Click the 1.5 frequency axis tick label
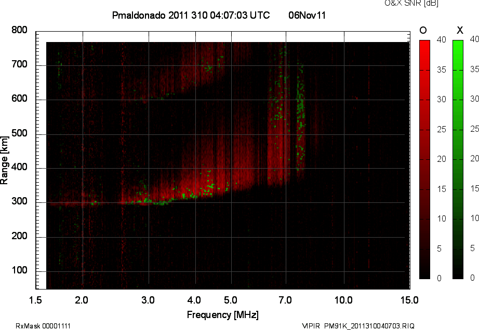The image size is (479, 330). point(35,300)
